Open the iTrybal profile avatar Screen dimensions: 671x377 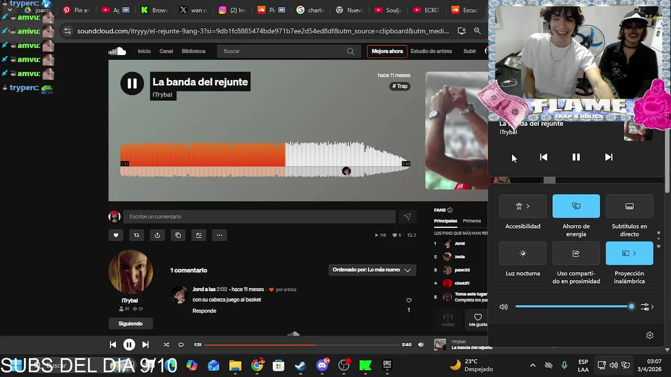tap(131, 272)
